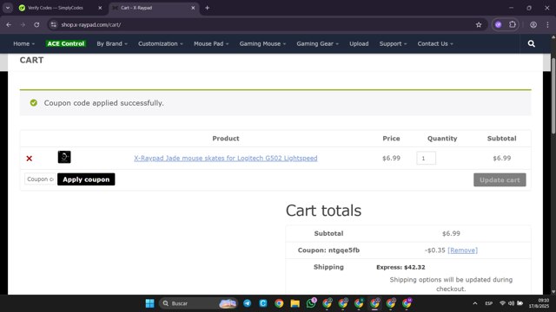Bookmark this page with star icon

[x=479, y=25]
